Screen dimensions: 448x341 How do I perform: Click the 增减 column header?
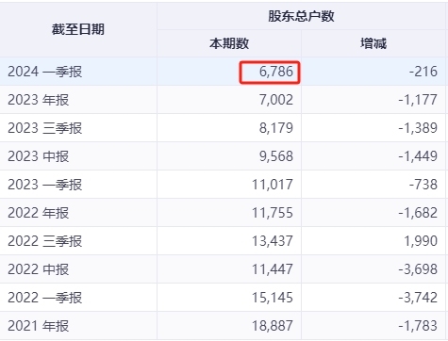tap(373, 43)
